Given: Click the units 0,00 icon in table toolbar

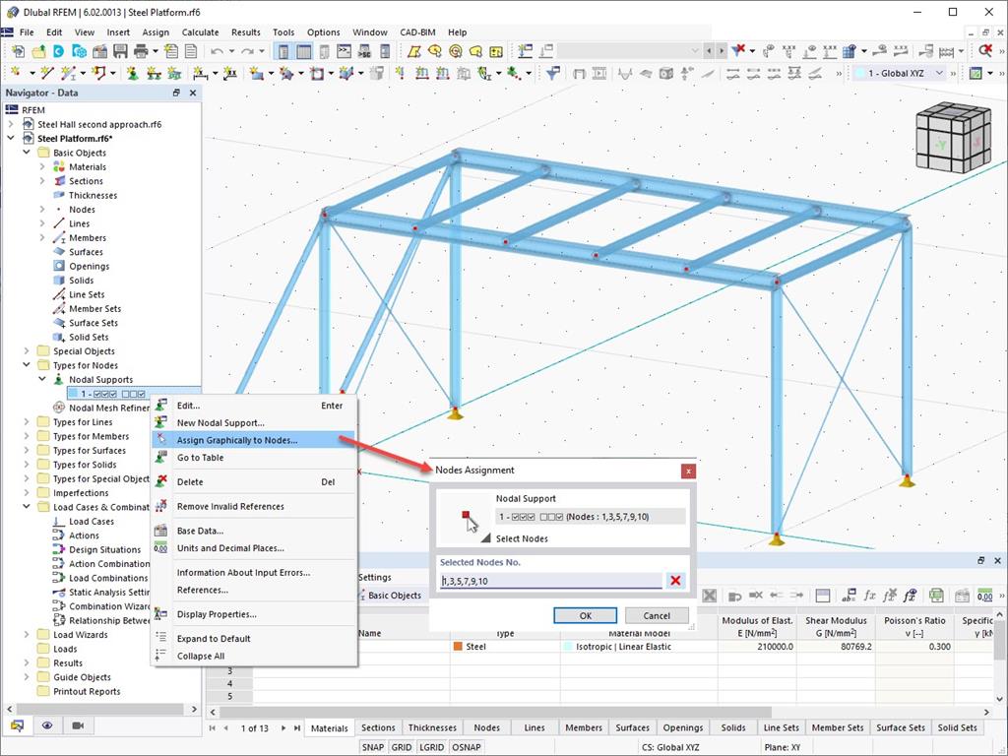Looking at the screenshot, I should (x=984, y=596).
